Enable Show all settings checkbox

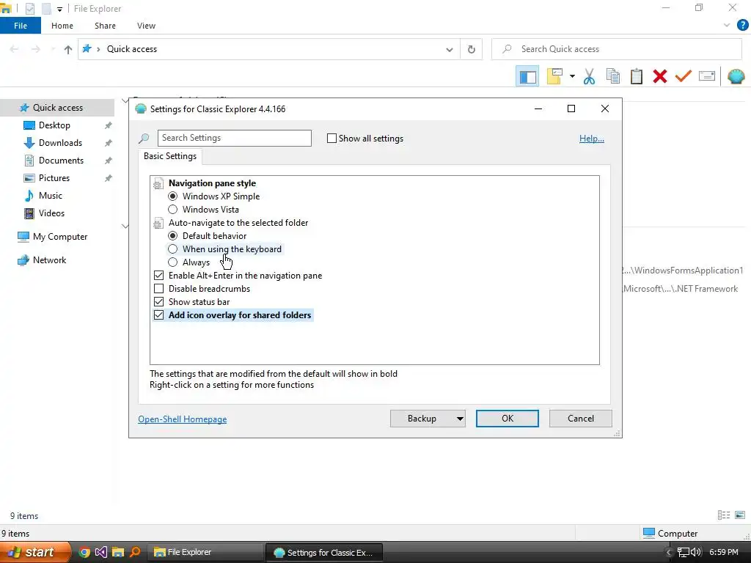(x=331, y=139)
